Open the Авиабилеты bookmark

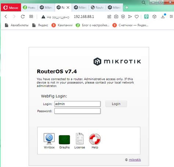coord(17,25)
